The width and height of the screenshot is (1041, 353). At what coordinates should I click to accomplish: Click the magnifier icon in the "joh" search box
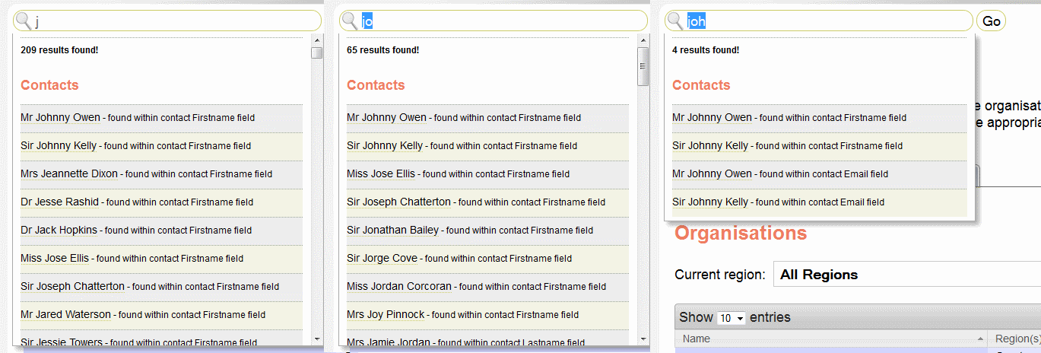tap(675, 21)
